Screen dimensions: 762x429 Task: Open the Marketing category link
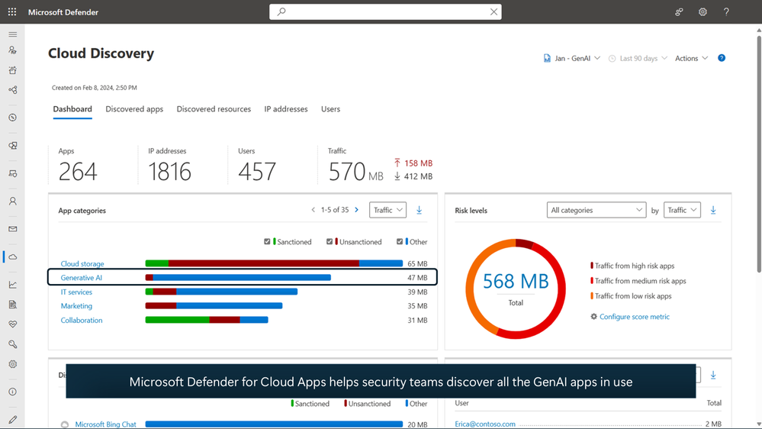pyautogui.click(x=76, y=306)
